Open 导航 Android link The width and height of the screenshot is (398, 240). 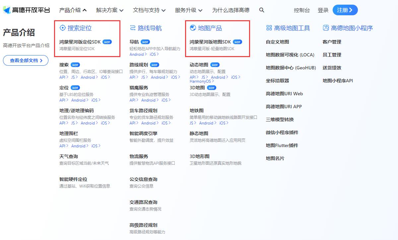138,54
